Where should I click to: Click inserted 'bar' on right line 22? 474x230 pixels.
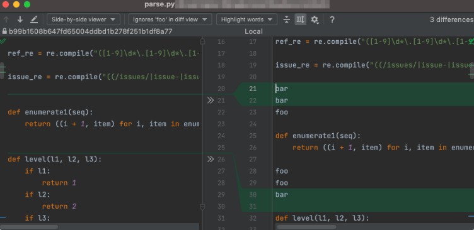281,101
